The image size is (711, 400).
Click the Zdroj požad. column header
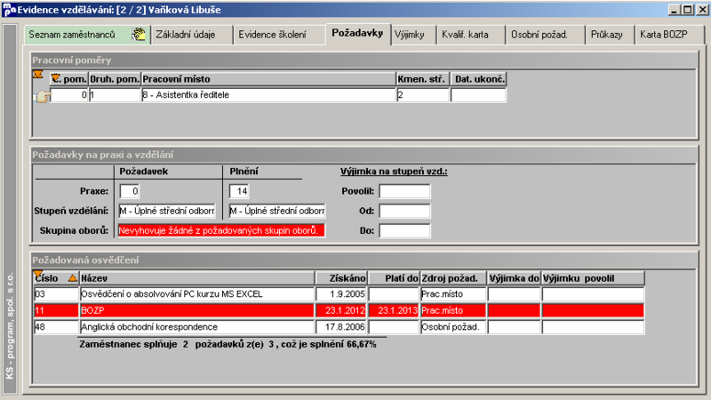[x=453, y=278]
